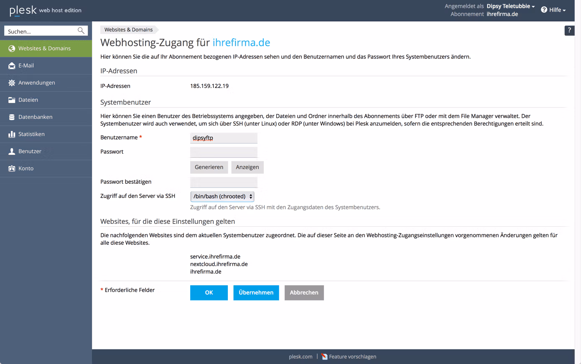581x364 pixels.
Task: Select Websites & Domains in the breadcrumb
Action: [129, 29]
